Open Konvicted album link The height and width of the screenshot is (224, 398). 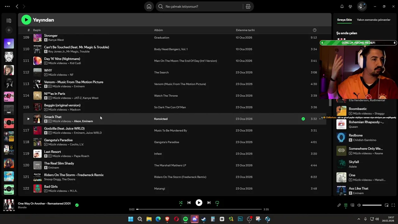tap(161, 119)
